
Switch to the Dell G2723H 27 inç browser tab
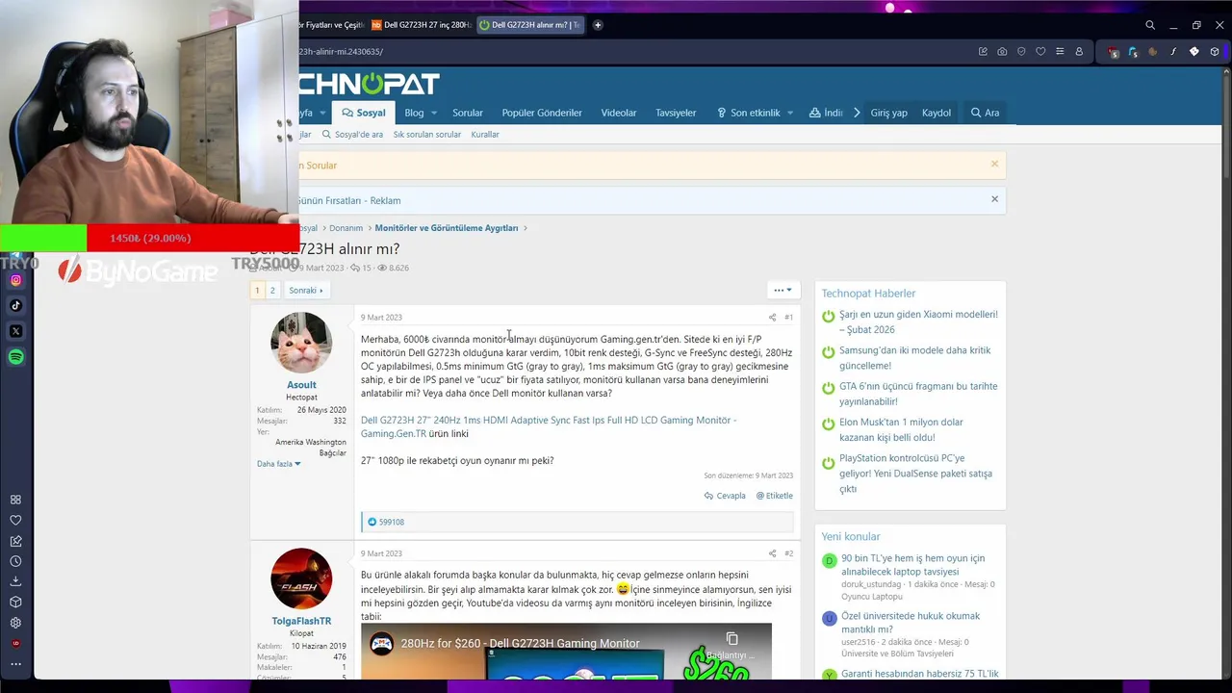click(421, 25)
